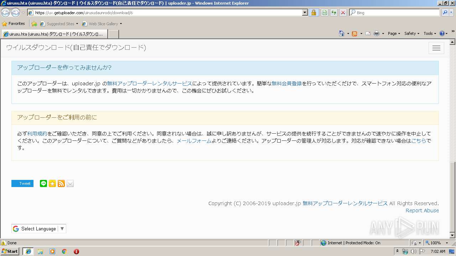The height and width of the screenshot is (256, 456).
Task: Add page to Favorites bar icon
Action: (x=34, y=24)
